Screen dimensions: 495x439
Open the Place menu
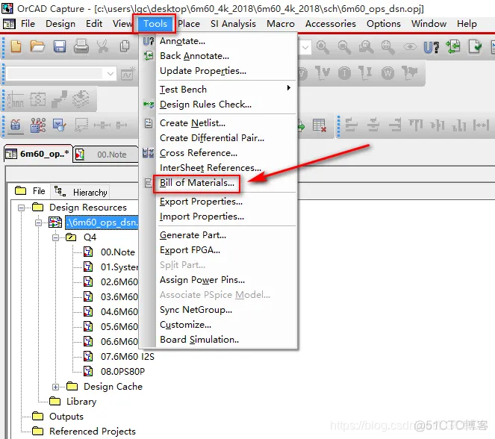[189, 24]
